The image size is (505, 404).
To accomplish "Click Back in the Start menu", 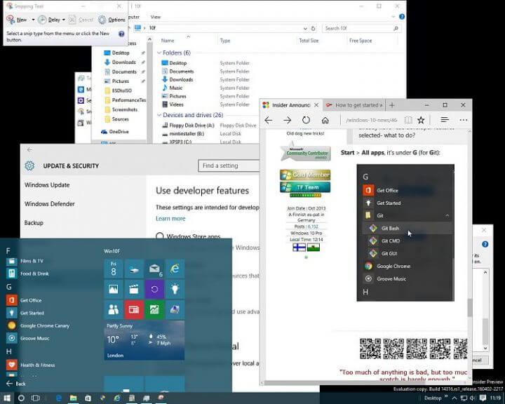I will pos(15,384).
